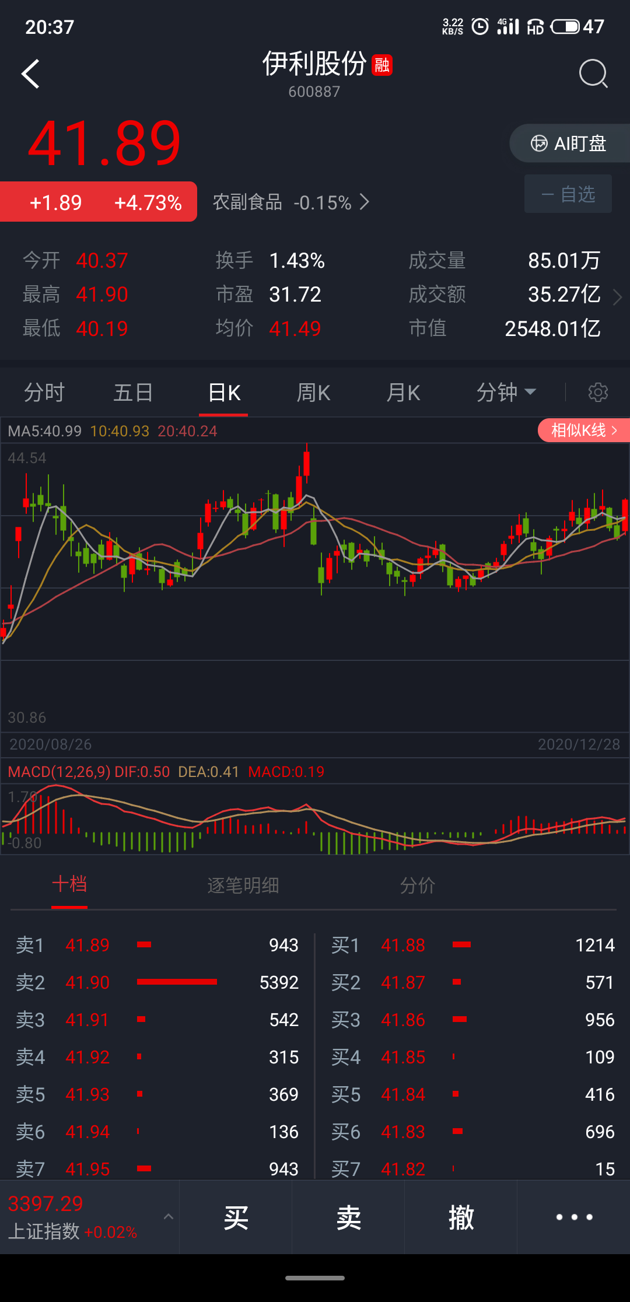Open the search magnifier icon
Image resolution: width=630 pixels, height=1302 pixels.
[593, 74]
